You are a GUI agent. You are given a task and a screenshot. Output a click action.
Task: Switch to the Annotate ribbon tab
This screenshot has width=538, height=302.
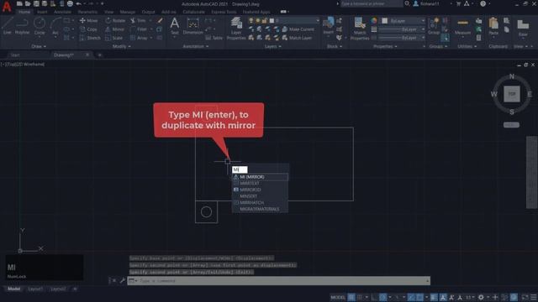click(62, 12)
